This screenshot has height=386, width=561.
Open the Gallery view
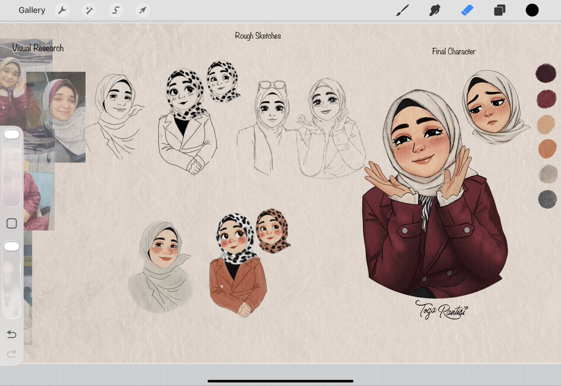tap(32, 10)
